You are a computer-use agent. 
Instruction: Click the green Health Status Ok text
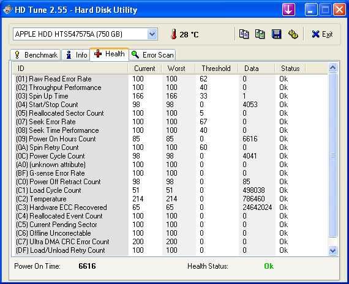[269, 266]
